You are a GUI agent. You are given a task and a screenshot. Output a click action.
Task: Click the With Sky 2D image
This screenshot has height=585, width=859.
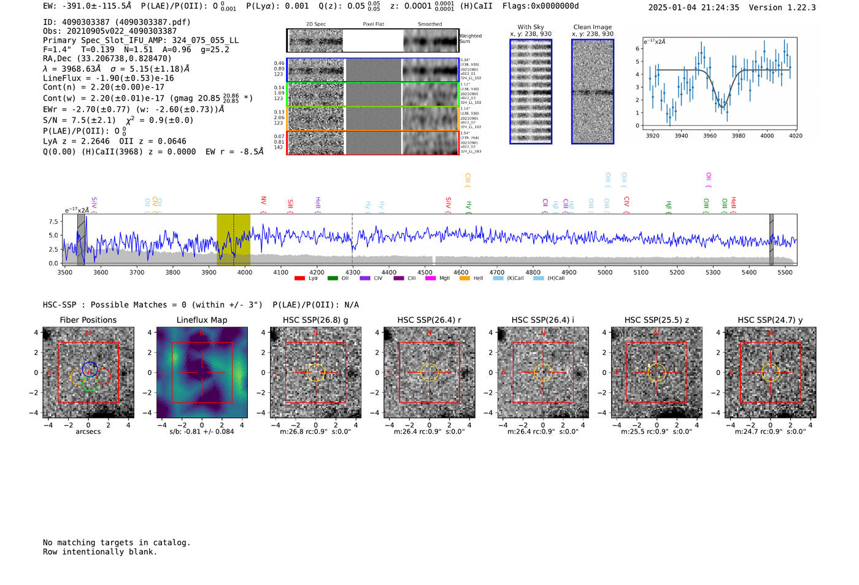(x=531, y=91)
